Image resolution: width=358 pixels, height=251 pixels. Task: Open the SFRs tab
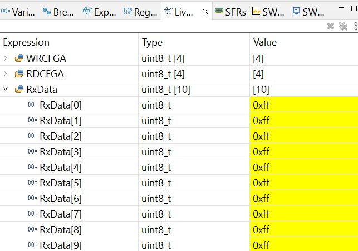(x=231, y=12)
